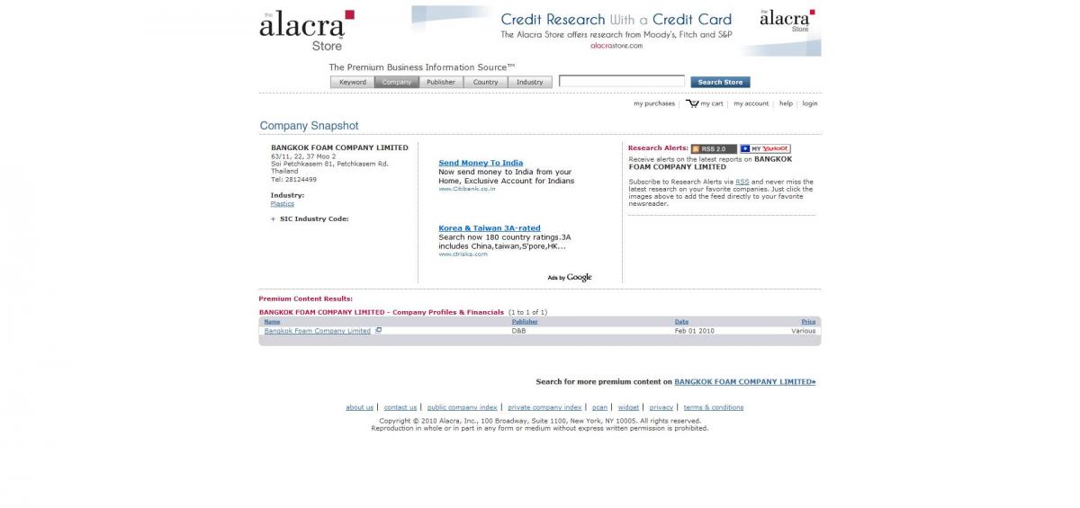The image size is (1080, 508).
Task: Select the Tel: 28124499 text
Action: pyautogui.click(x=293, y=179)
